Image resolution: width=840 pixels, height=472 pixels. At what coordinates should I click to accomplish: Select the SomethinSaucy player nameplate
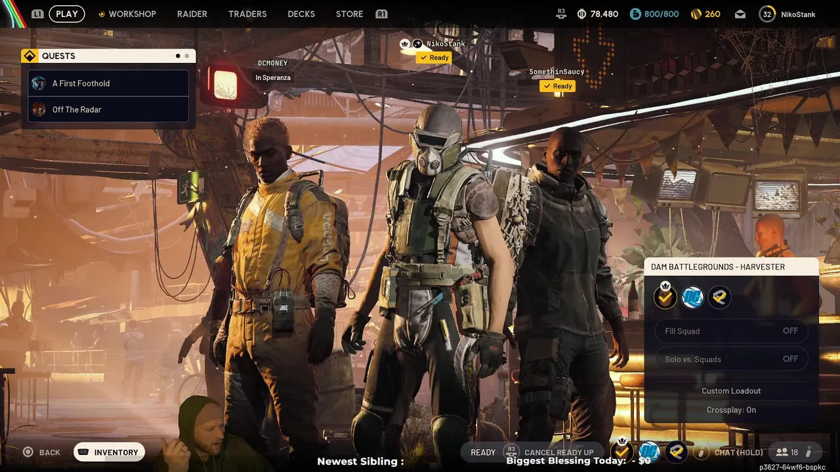pyautogui.click(x=556, y=71)
